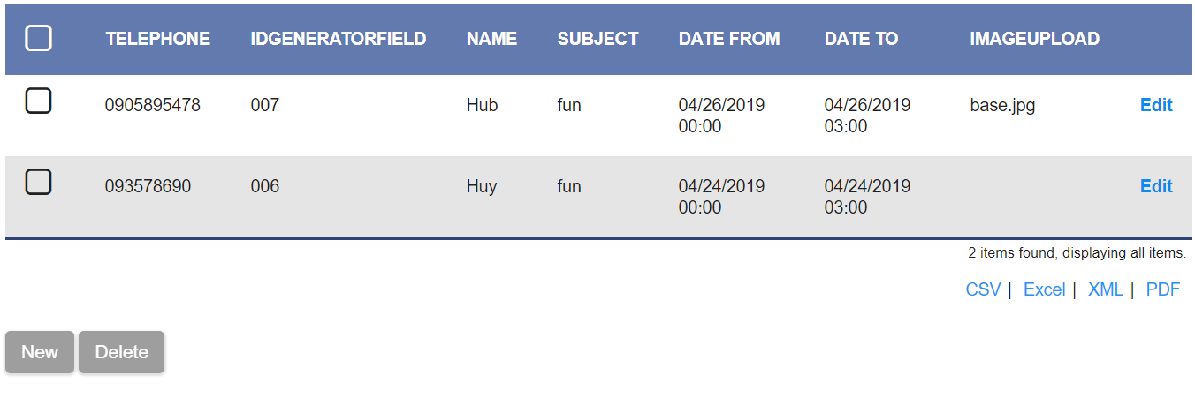
Task: Export the list as XML
Action: coord(1105,289)
